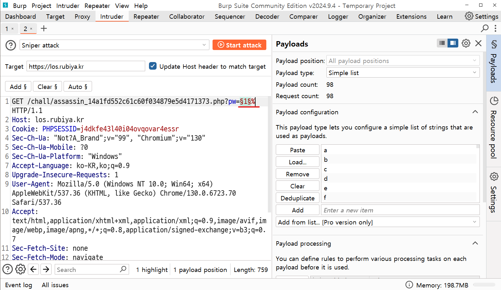The height and width of the screenshot is (290, 501).
Task: Click the Add item button
Action: pos(298,210)
